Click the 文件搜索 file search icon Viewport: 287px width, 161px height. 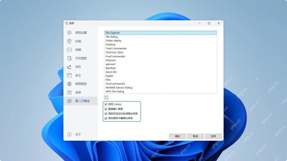tap(69, 58)
